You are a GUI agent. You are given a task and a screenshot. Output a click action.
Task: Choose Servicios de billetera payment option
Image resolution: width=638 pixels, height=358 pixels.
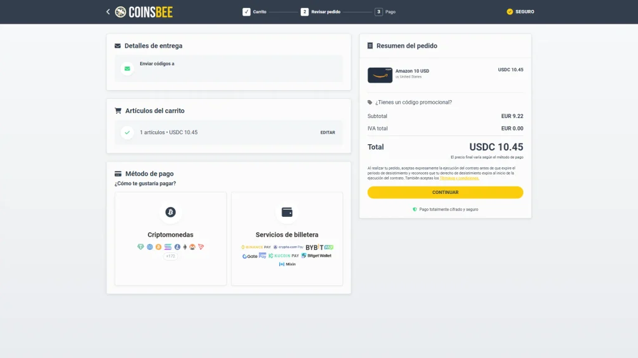click(x=287, y=239)
